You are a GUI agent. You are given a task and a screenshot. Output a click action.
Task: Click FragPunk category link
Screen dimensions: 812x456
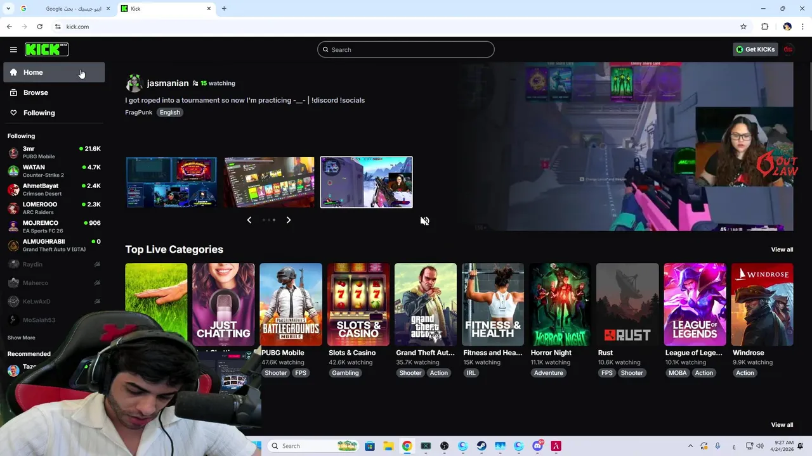(138, 112)
